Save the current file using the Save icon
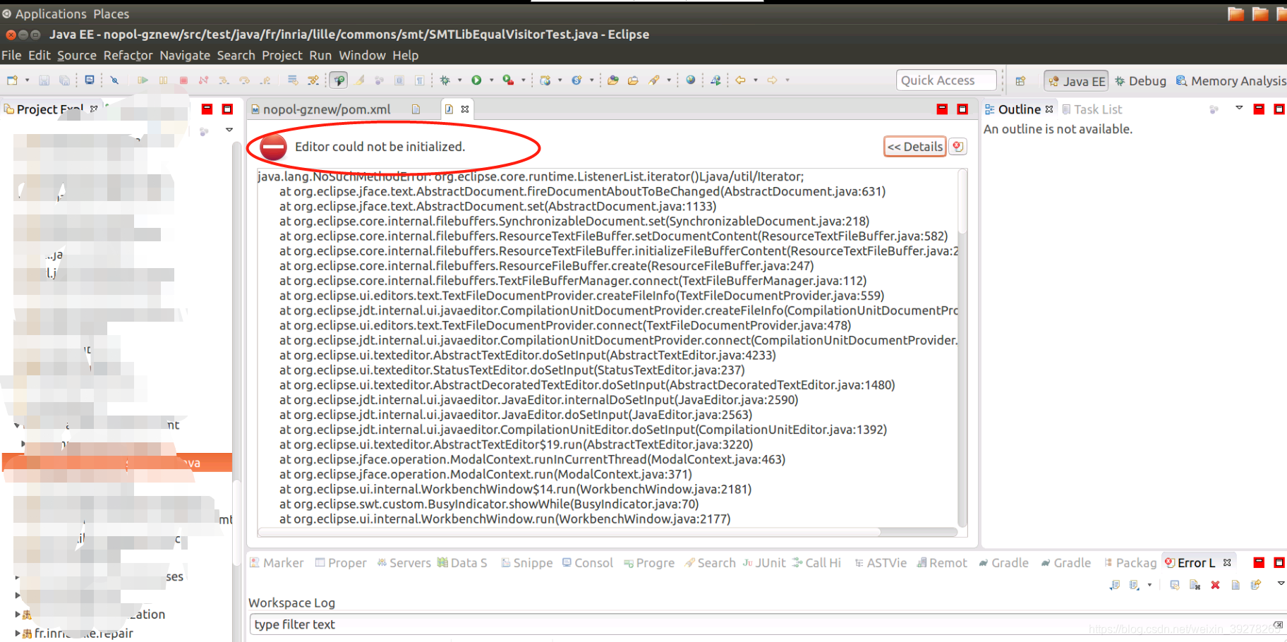1287x642 pixels. 44,80
